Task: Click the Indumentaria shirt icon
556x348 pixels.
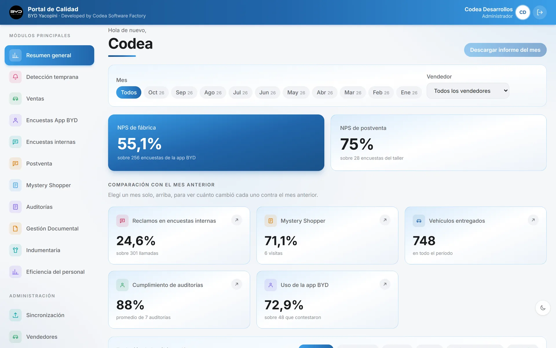Action: [x=15, y=250]
